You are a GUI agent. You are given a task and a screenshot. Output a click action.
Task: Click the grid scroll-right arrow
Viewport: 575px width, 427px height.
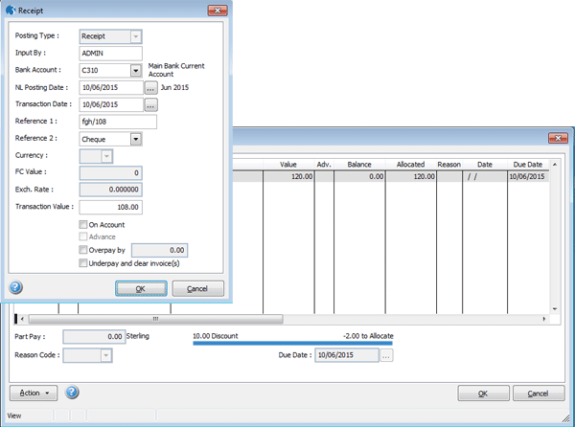[x=544, y=319]
